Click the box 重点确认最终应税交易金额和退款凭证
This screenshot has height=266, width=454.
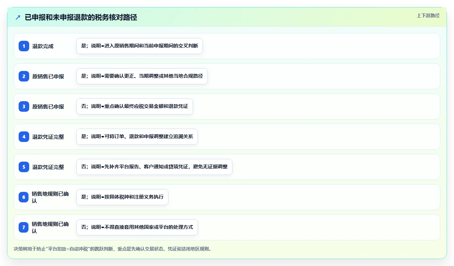135,106
